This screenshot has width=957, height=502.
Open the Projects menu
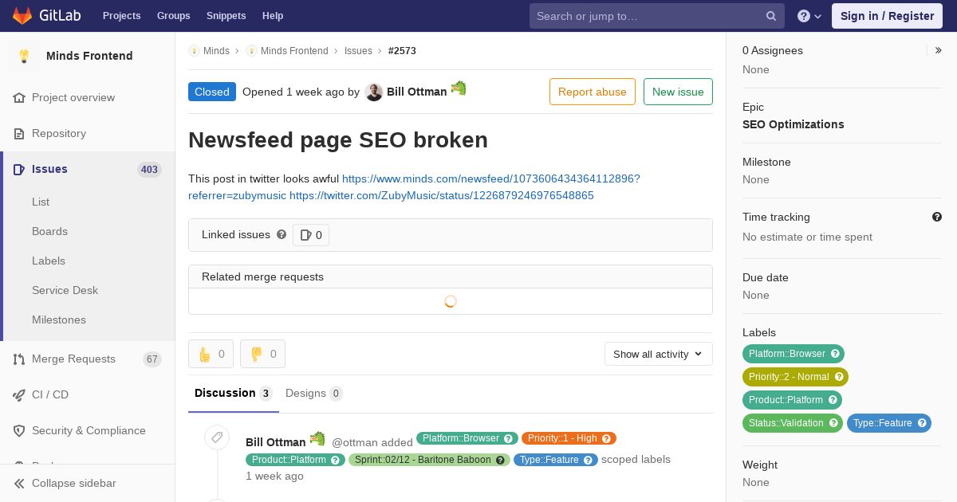pos(121,16)
